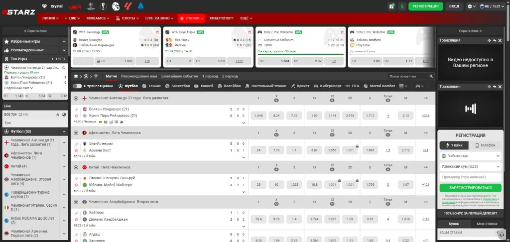Hide the left block with Скрыть блок

[x=35, y=31]
